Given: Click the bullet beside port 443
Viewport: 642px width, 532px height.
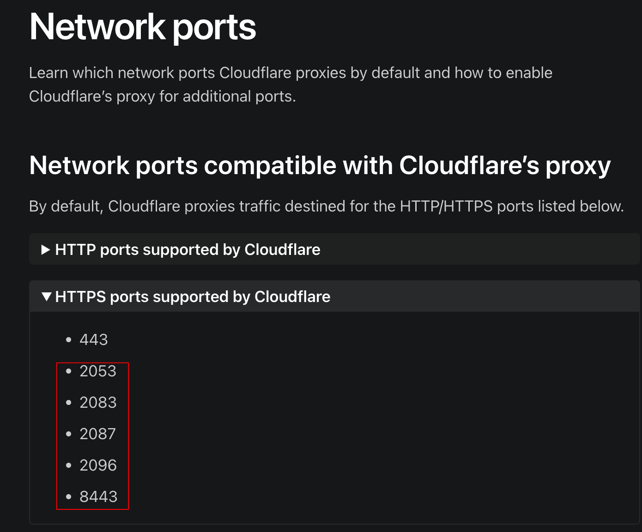Looking at the screenshot, I should [69, 340].
